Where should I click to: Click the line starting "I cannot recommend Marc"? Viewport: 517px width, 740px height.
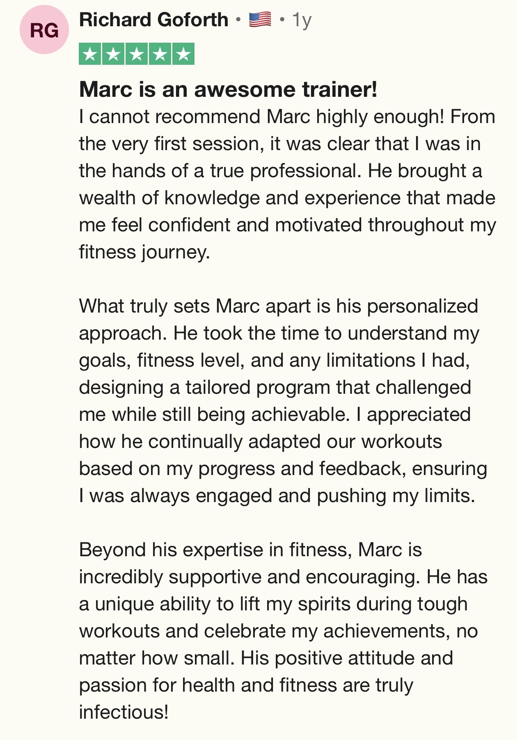(x=287, y=117)
